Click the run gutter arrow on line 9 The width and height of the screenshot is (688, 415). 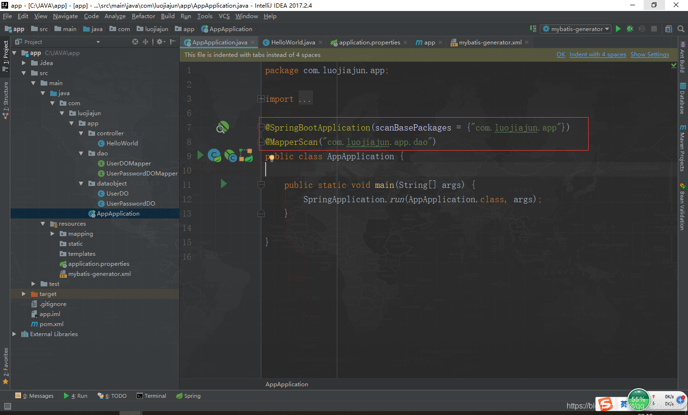click(x=201, y=155)
